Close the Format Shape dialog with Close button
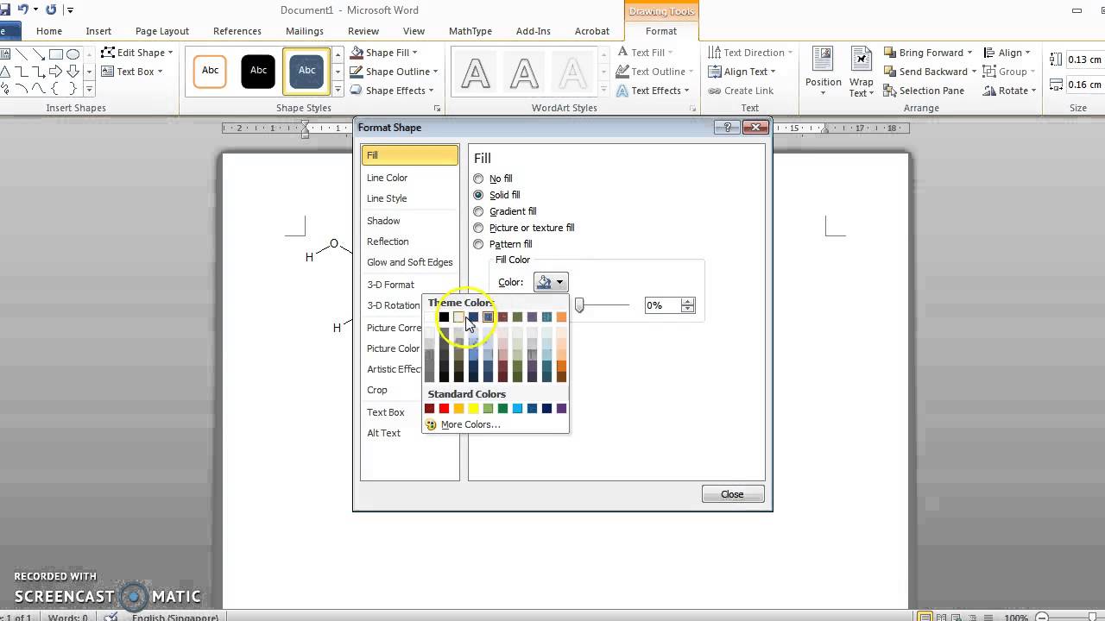Viewport: 1105px width, 621px height. click(732, 493)
